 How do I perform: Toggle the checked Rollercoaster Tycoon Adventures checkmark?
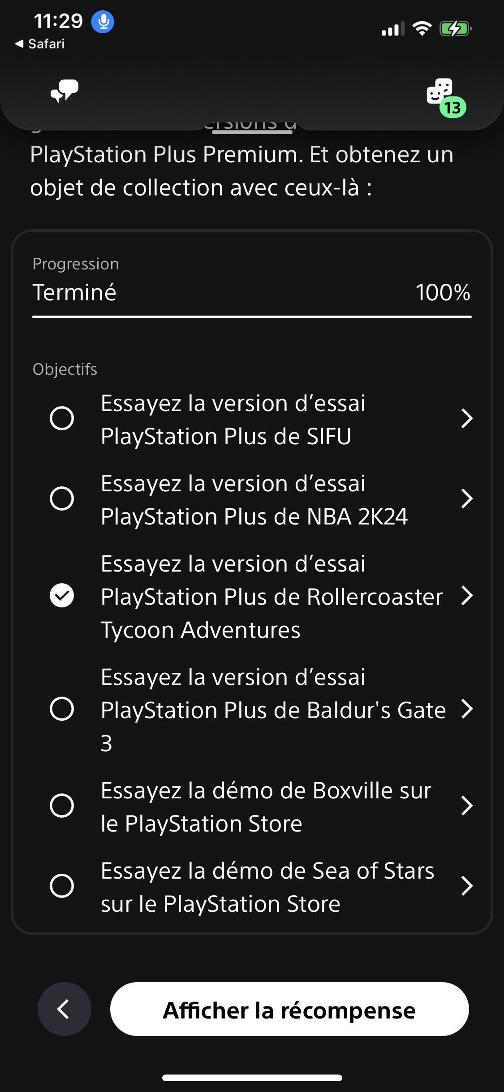click(62, 596)
